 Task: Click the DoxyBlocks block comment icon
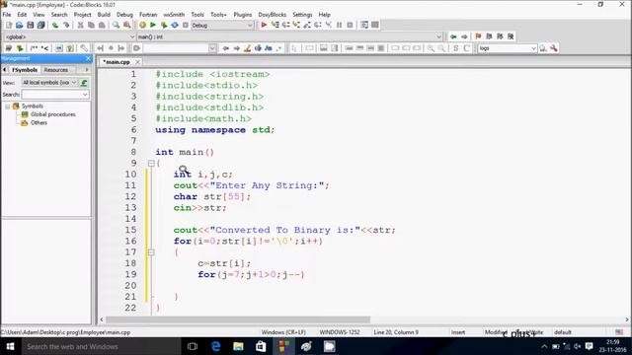point(34,48)
